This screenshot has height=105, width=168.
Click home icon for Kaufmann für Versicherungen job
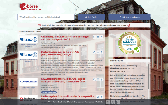pos(98,37)
